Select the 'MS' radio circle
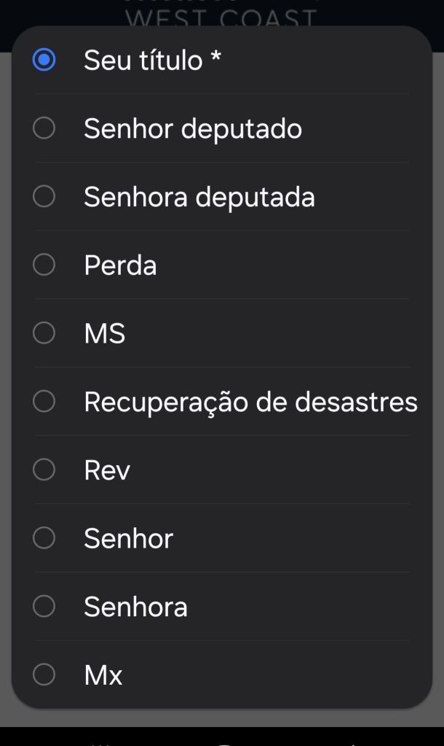The image size is (444, 746). pyautogui.click(x=44, y=333)
